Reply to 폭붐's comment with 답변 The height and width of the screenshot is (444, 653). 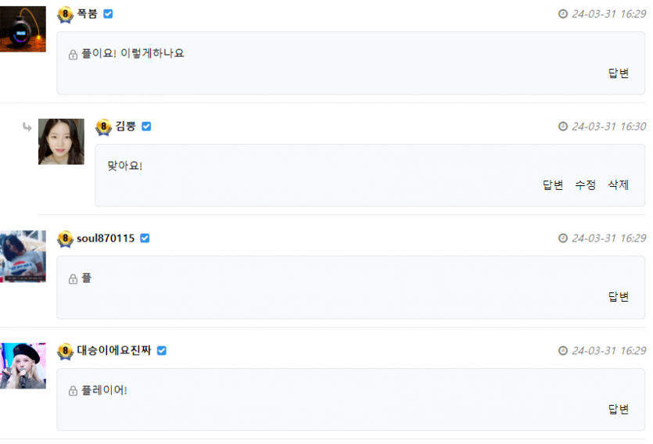click(619, 73)
